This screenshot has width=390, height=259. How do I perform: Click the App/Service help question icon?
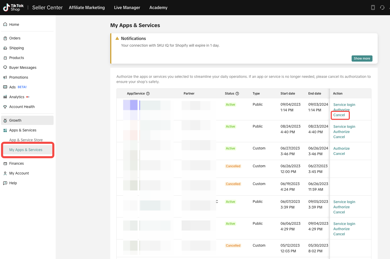pos(148,94)
